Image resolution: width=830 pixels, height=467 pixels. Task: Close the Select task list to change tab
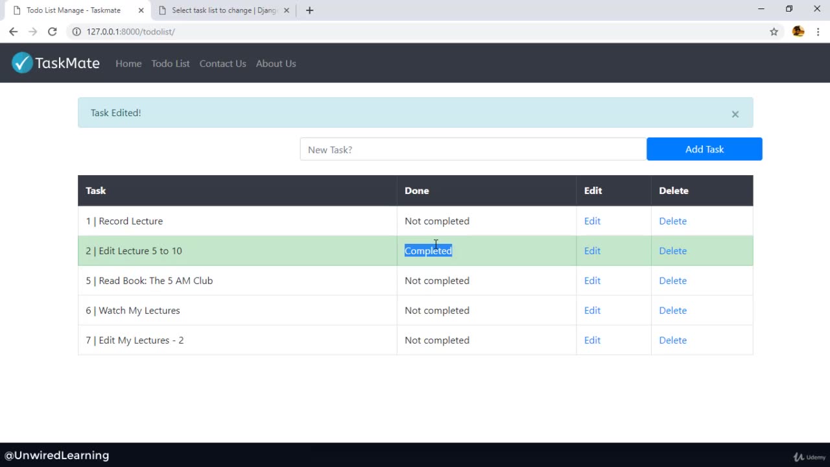click(x=287, y=10)
